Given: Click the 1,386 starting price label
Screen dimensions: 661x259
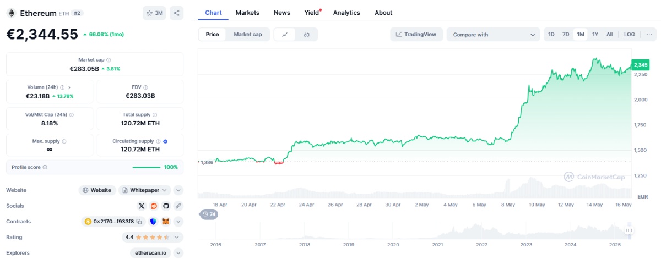Looking at the screenshot, I should (207, 162).
